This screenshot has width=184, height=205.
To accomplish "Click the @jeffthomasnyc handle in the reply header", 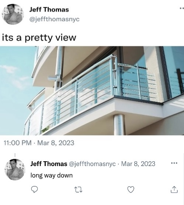I will pos(92,164).
